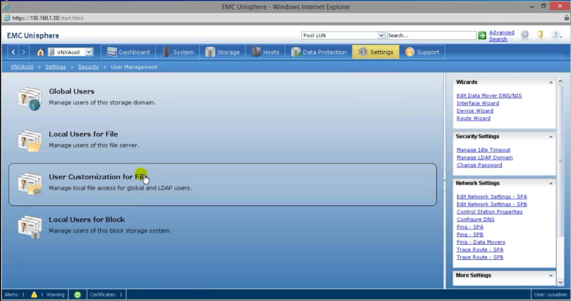Open Manage LDAP Domain link
This screenshot has width=571, height=301.
pyautogui.click(x=485, y=157)
